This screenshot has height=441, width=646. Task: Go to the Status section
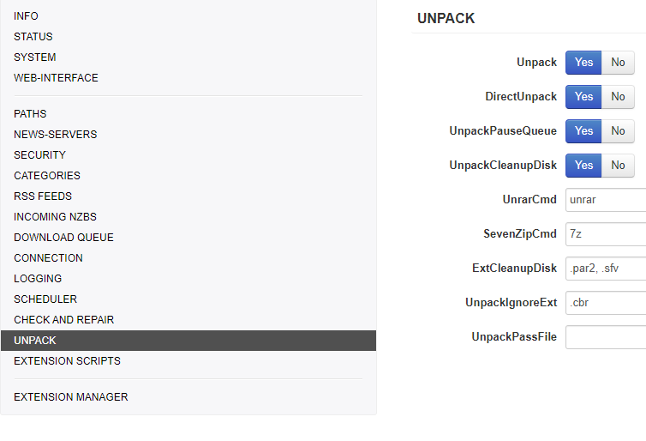[33, 37]
